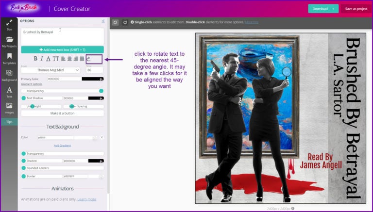373x212 pixels.
Task: Click the redo arrow above the canvas
Action: pyautogui.click(x=125, y=22)
